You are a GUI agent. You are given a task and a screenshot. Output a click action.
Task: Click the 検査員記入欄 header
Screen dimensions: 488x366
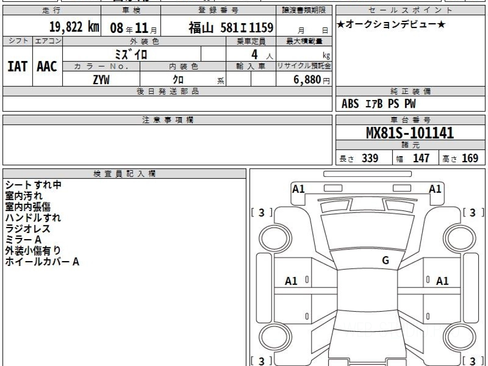124,174
